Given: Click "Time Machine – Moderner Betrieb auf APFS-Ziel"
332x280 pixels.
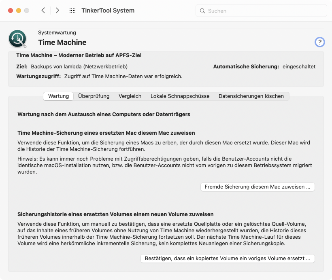Looking at the screenshot, I should tap(79, 55).
